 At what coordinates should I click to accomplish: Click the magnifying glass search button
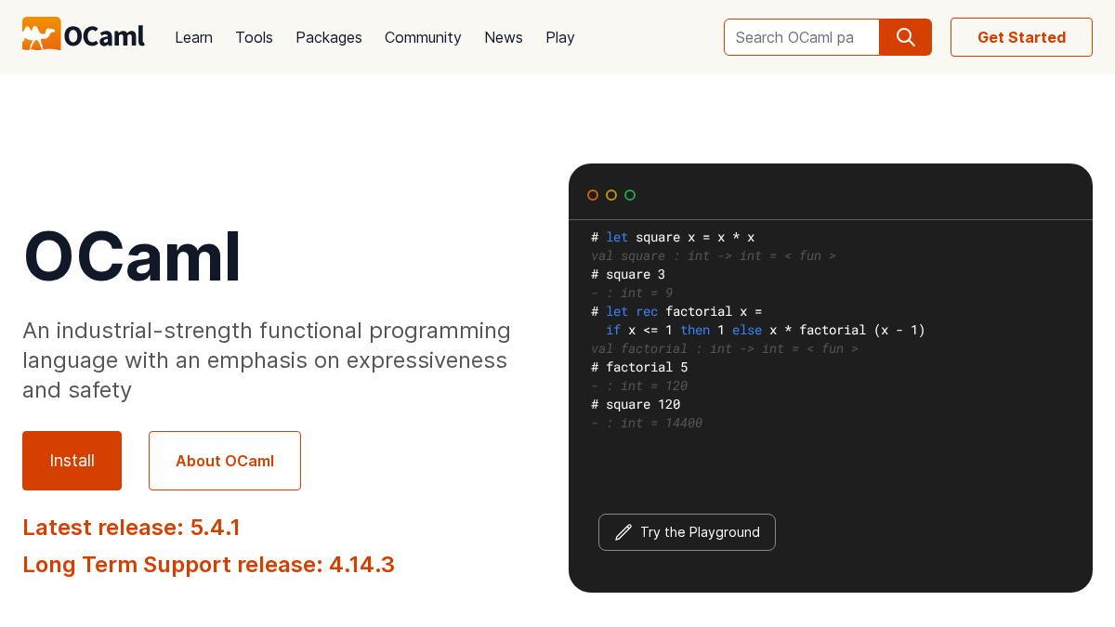[x=905, y=37]
